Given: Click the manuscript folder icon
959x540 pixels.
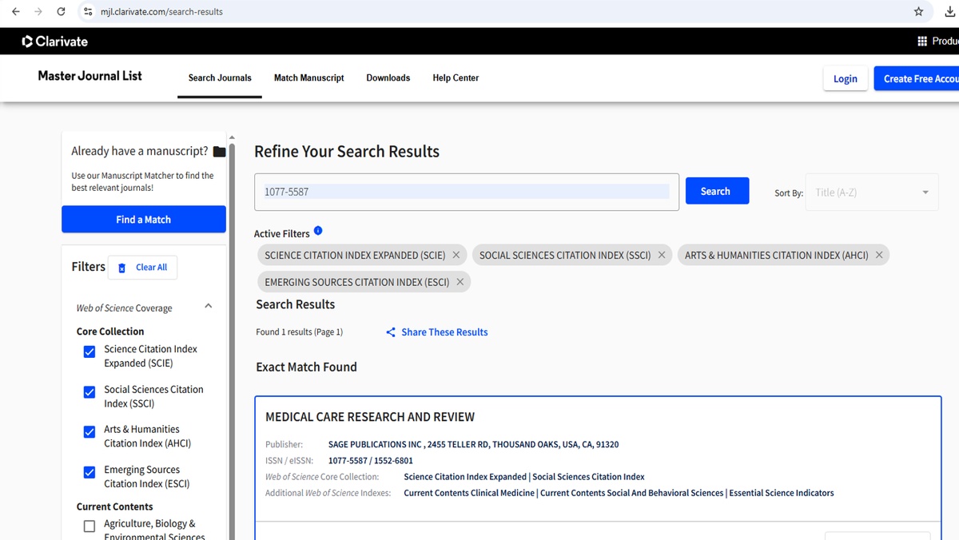Looking at the screenshot, I should pos(220,152).
